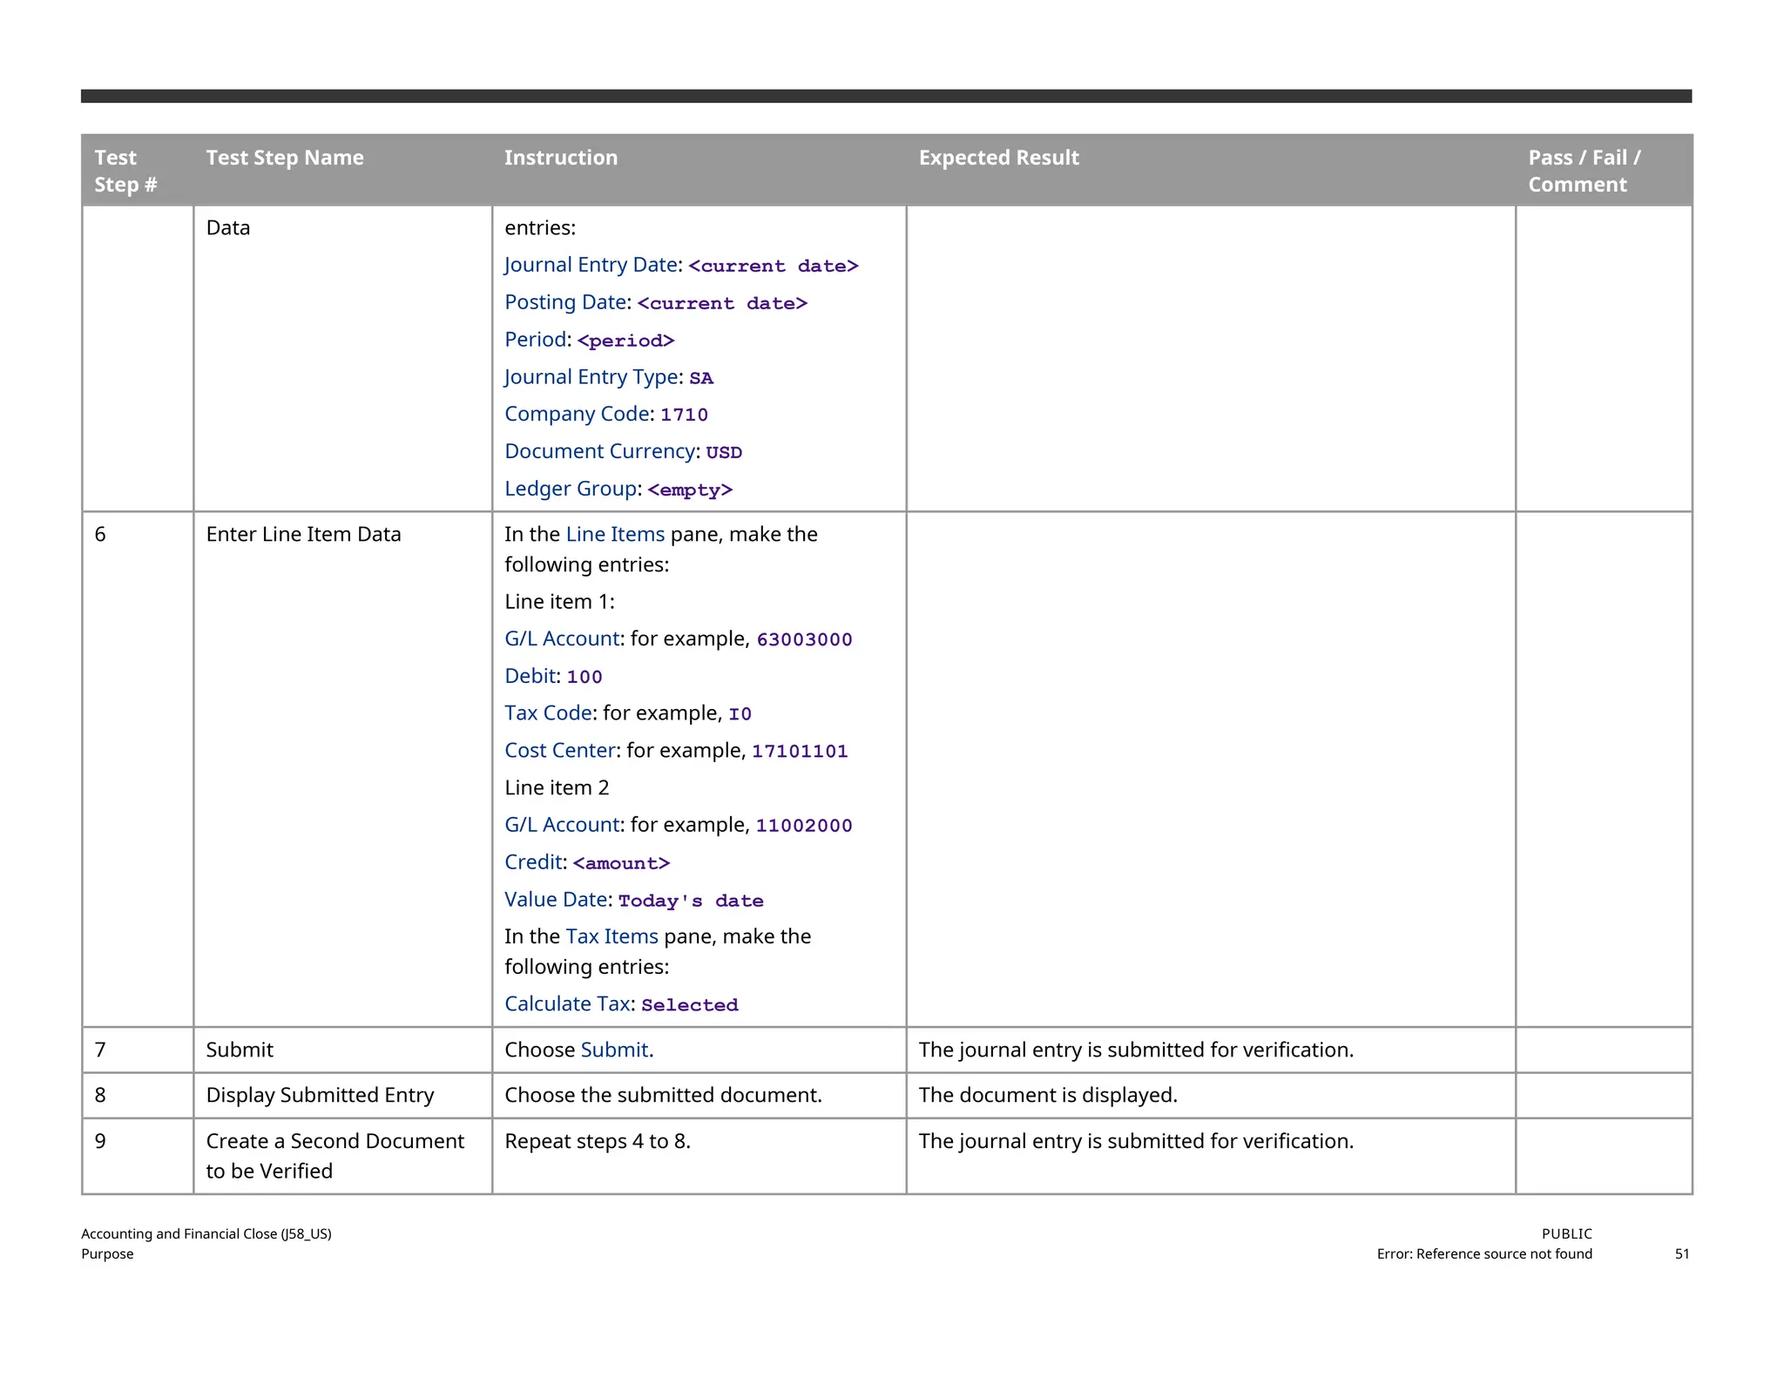The width and height of the screenshot is (1784, 1378).
Task: Click the blue 'Submit' link text
Action: [x=614, y=1050]
